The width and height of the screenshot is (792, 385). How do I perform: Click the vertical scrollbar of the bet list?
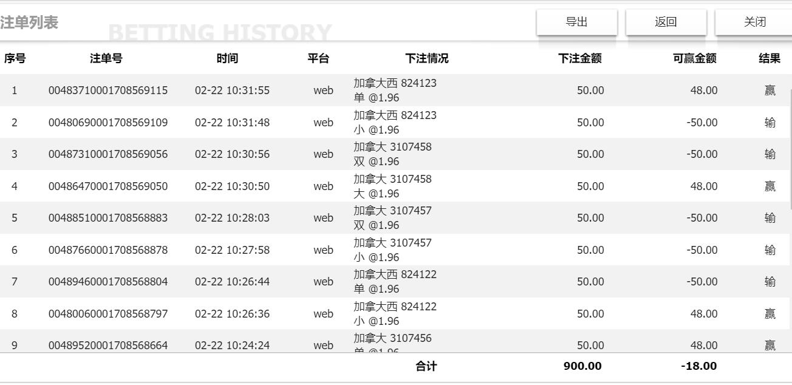tap(790, 149)
